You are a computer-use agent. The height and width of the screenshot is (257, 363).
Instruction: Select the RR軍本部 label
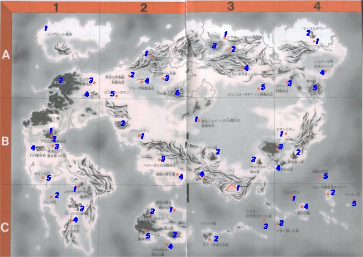tap(37, 156)
